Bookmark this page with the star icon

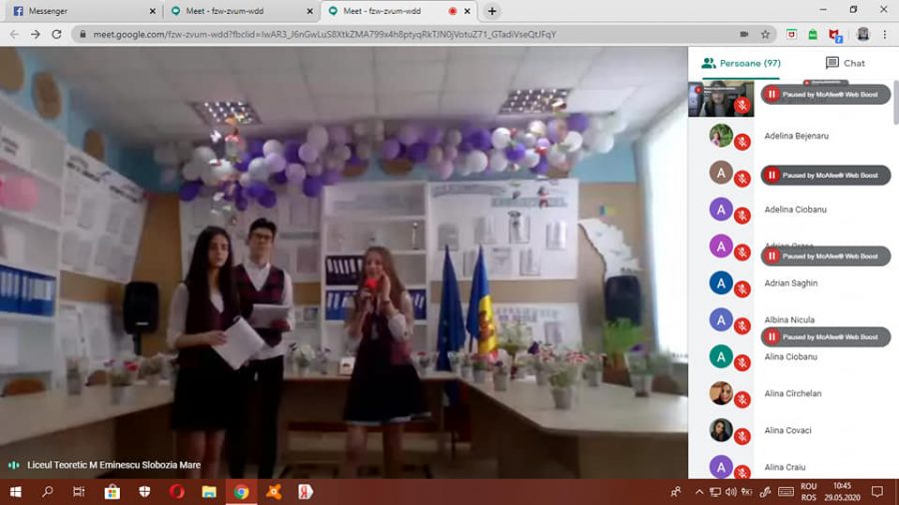765,34
